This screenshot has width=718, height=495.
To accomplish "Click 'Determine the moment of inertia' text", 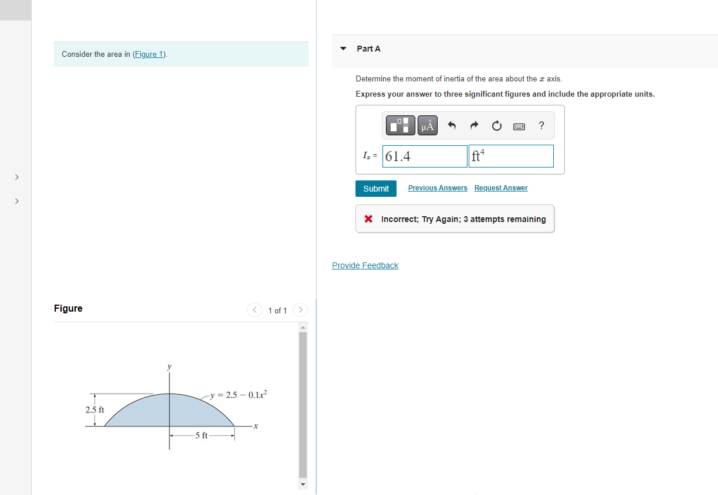I will click(459, 78).
